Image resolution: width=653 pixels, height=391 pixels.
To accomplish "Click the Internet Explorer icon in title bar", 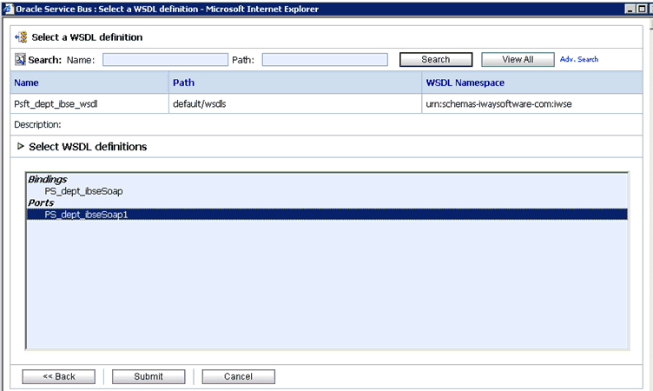I will point(9,9).
